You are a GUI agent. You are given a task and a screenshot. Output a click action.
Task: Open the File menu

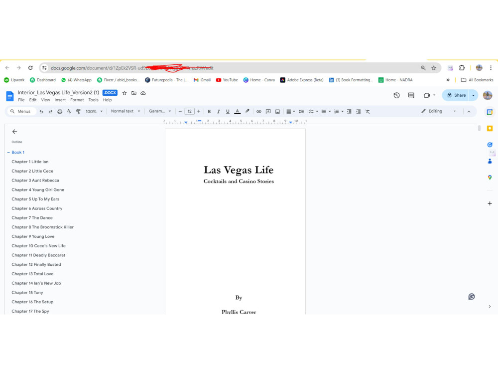click(21, 100)
